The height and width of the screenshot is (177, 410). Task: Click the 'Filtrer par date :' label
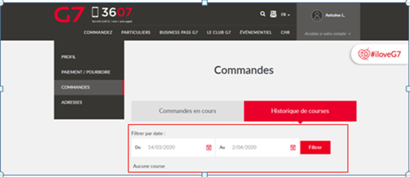(x=149, y=133)
